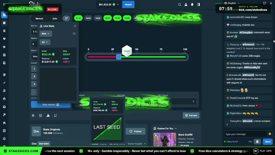Open the notifications bell
The image size is (275, 155).
click(x=192, y=5)
